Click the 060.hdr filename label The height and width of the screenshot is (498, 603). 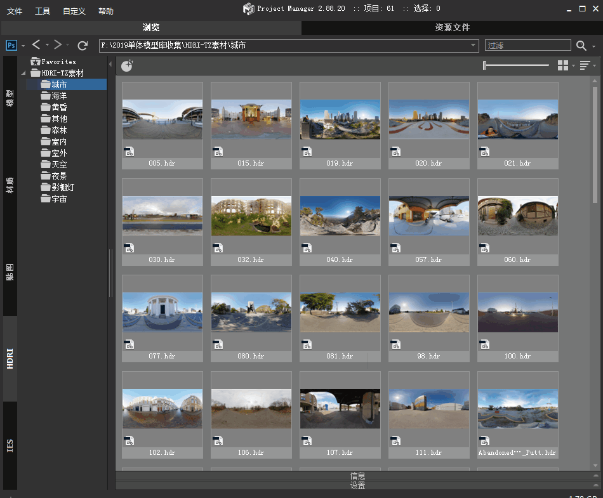pos(517,259)
